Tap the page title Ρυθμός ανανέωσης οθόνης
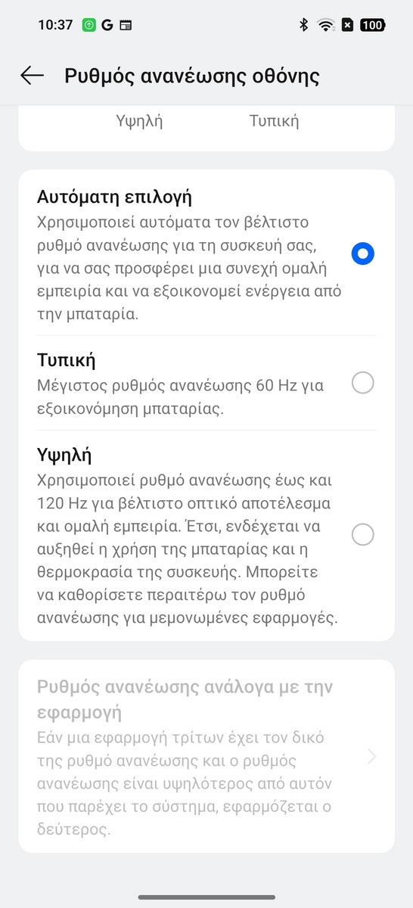 pyautogui.click(x=192, y=76)
